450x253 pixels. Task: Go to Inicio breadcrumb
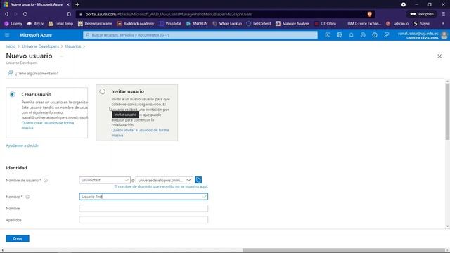pyautogui.click(x=11, y=46)
